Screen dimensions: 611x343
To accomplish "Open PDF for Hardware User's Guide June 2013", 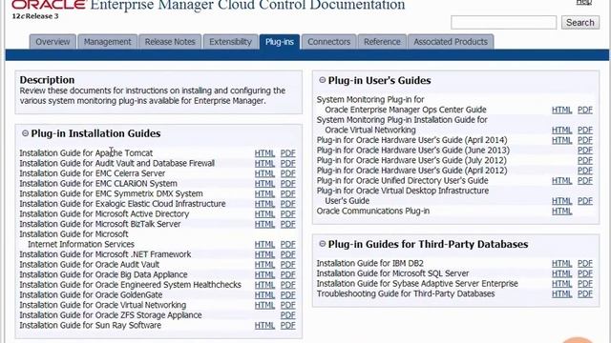I will coord(585,151).
